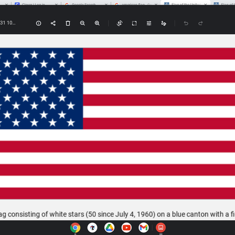Open Google Chrome from the shelf

click(x=75, y=227)
